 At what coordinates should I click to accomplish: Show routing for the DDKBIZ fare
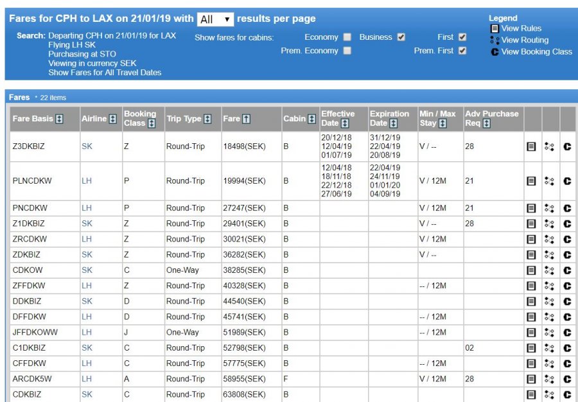click(549, 301)
